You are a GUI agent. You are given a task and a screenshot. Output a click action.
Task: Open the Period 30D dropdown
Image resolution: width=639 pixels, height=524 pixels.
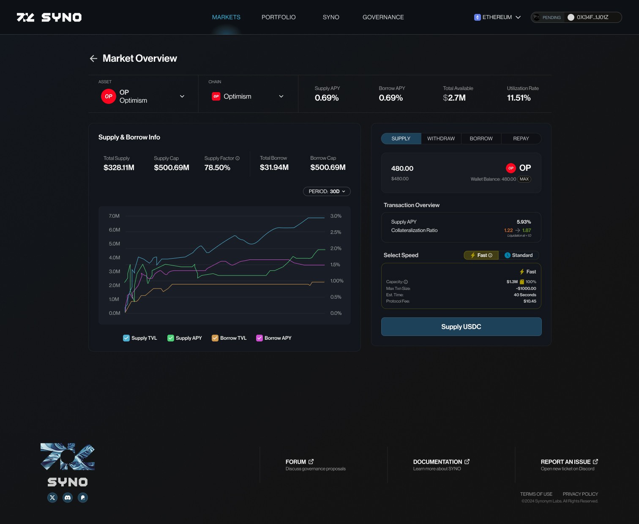coord(327,191)
